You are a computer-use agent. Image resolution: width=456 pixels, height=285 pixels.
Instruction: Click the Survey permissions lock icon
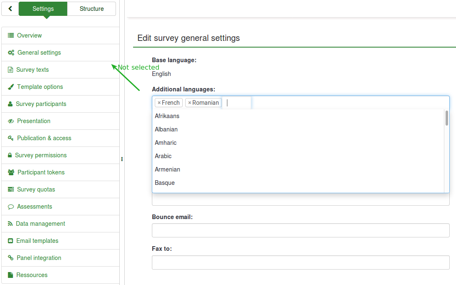(10, 155)
